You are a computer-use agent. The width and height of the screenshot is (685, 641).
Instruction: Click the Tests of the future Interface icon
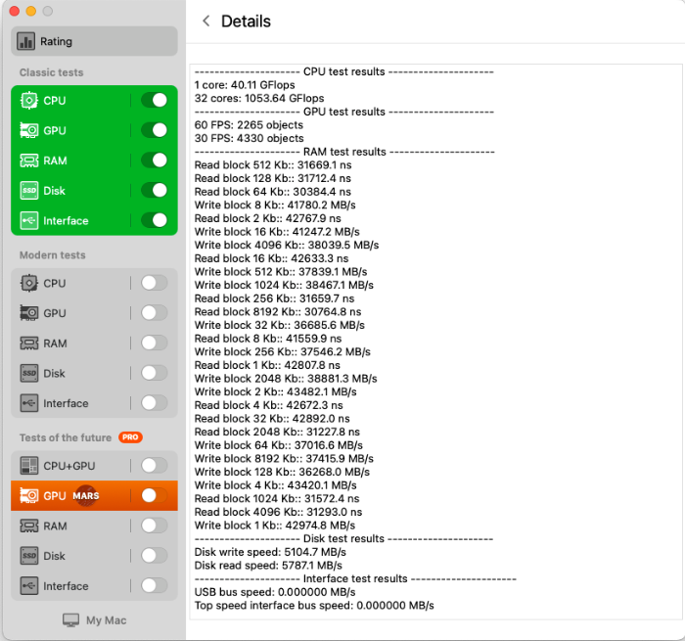tap(28, 586)
